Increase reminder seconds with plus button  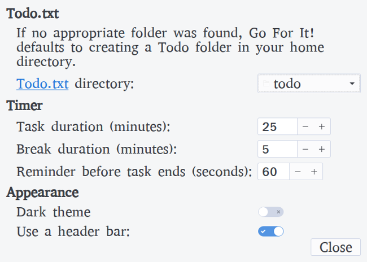coord(314,171)
